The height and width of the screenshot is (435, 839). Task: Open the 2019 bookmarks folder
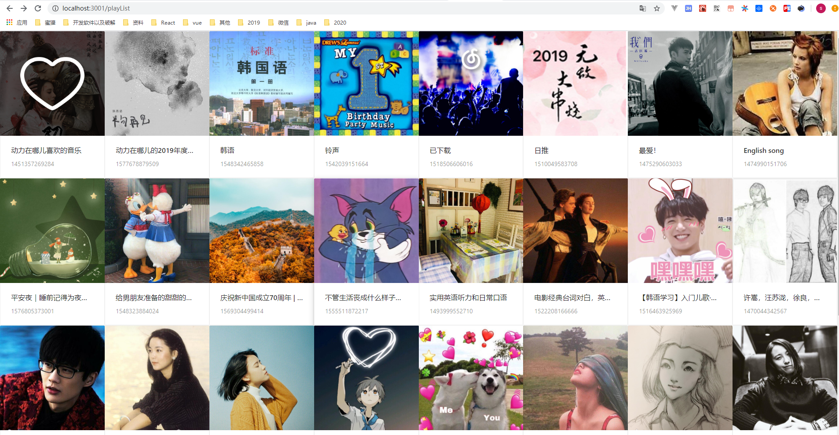249,22
